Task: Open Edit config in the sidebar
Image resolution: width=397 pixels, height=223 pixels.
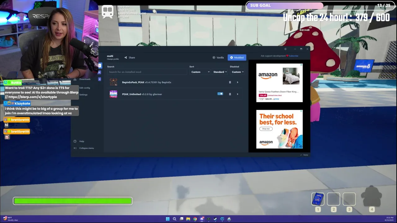Action: (84, 88)
